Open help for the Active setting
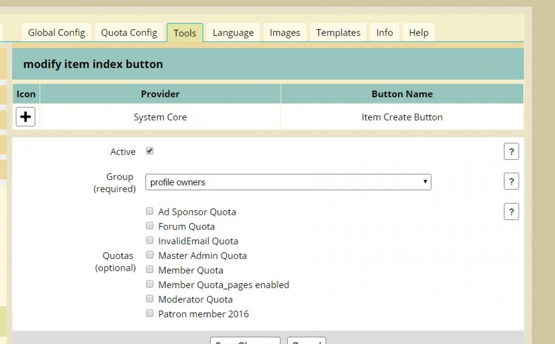 511,152
